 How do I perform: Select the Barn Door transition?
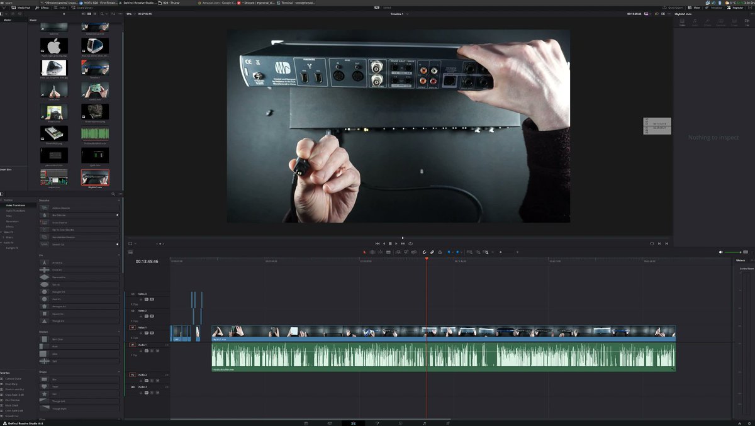tap(79, 339)
